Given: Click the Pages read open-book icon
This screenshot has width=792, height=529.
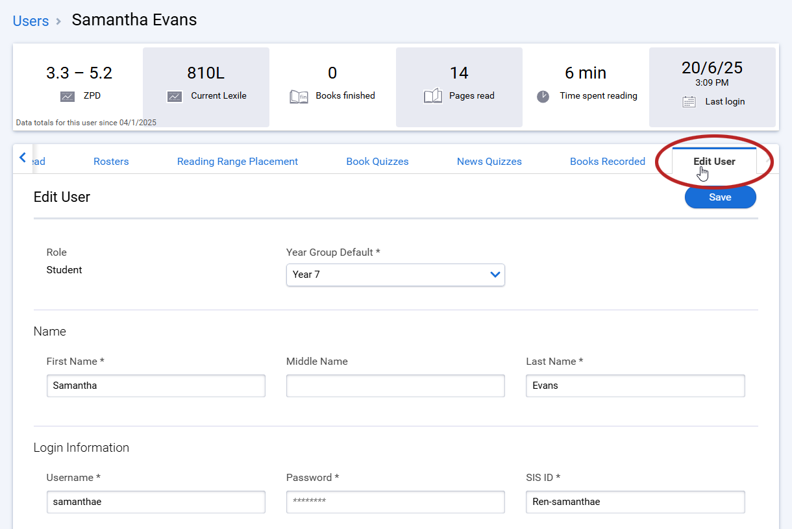Looking at the screenshot, I should 433,96.
